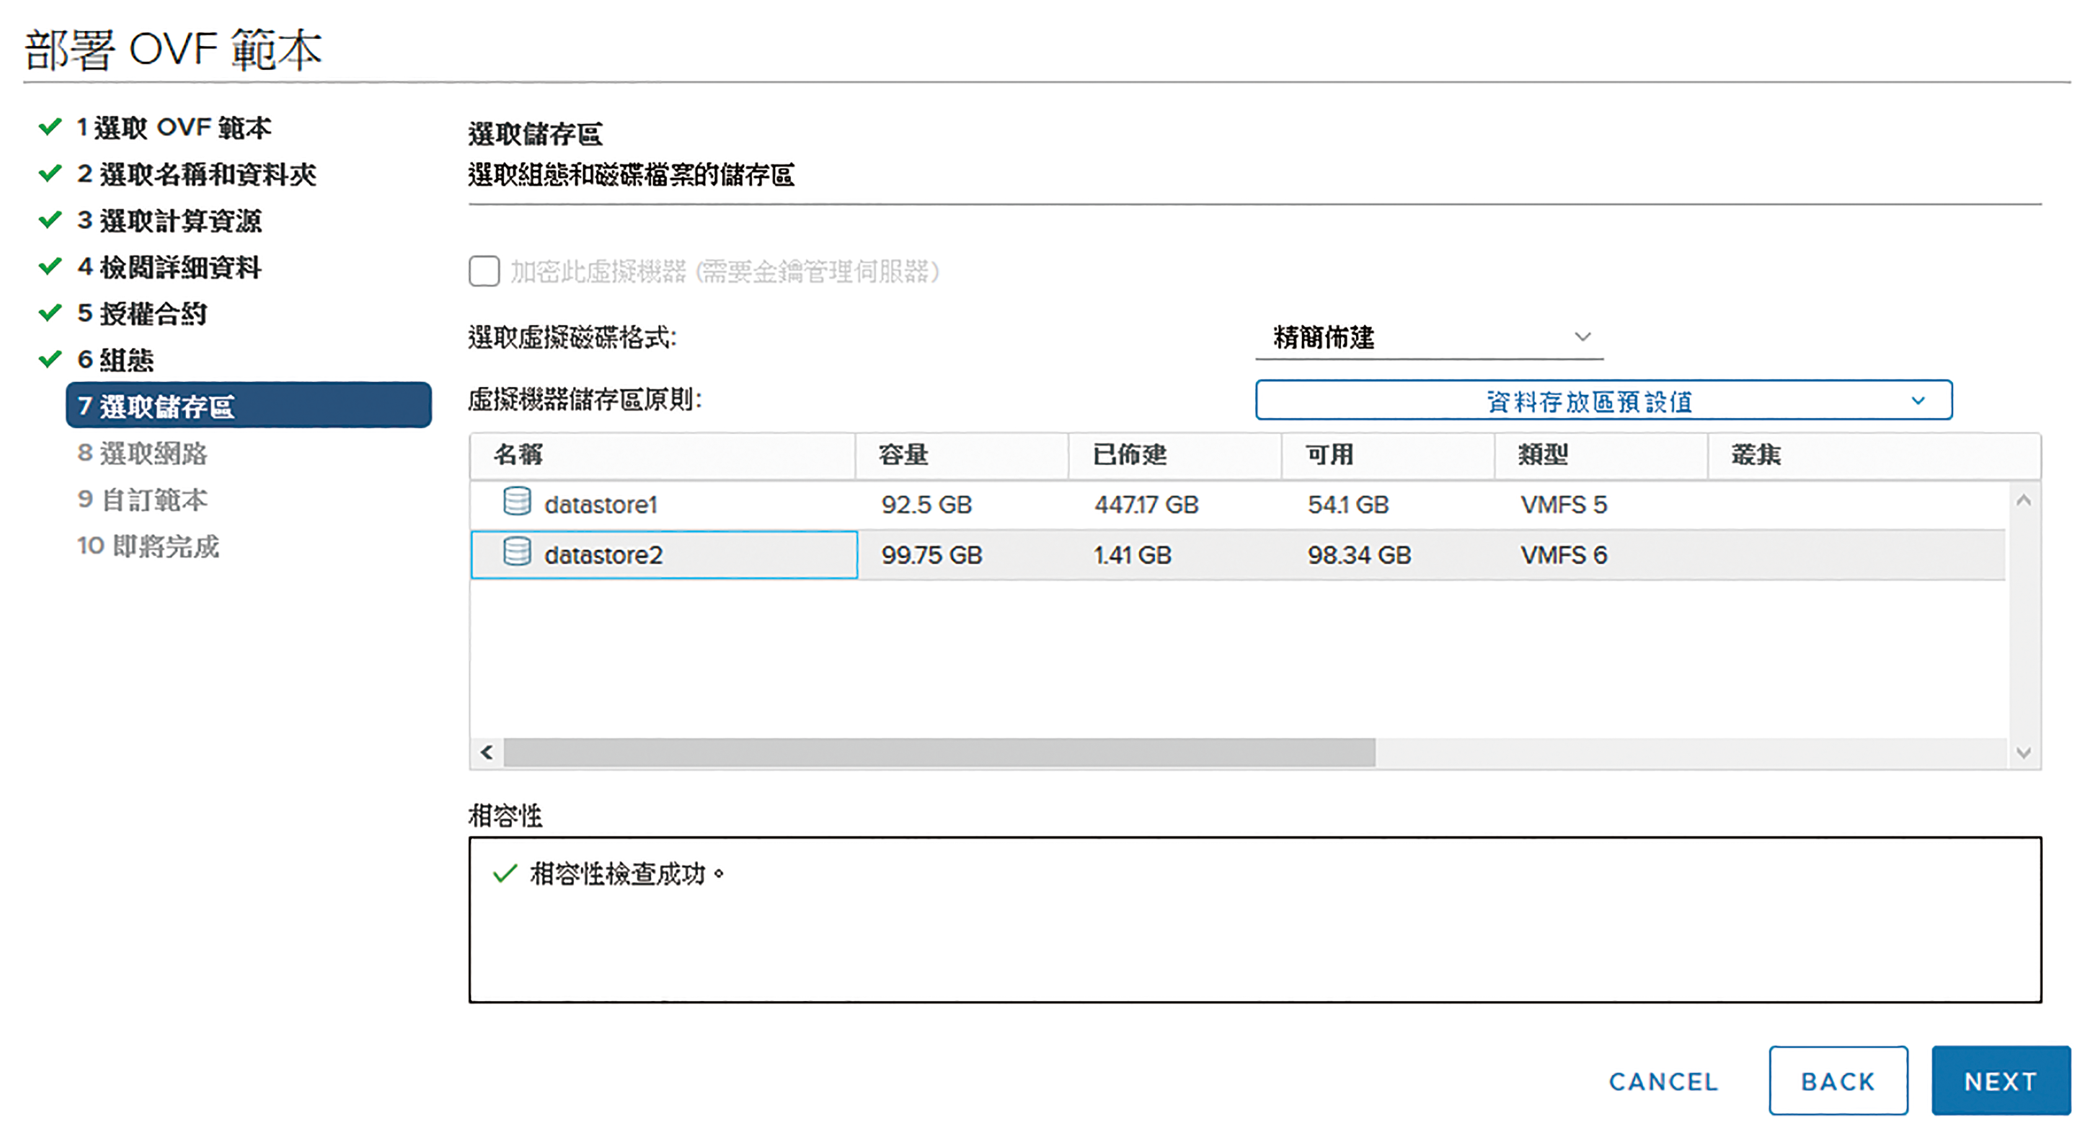Sort by the 名稱 column header
The image size is (2085, 1137).
point(663,455)
